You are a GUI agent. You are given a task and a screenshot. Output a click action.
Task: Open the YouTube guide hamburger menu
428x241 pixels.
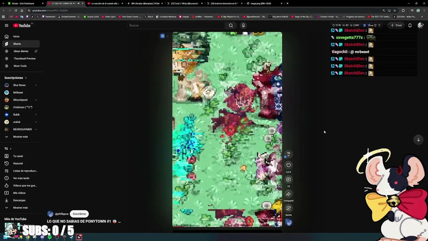(6, 25)
